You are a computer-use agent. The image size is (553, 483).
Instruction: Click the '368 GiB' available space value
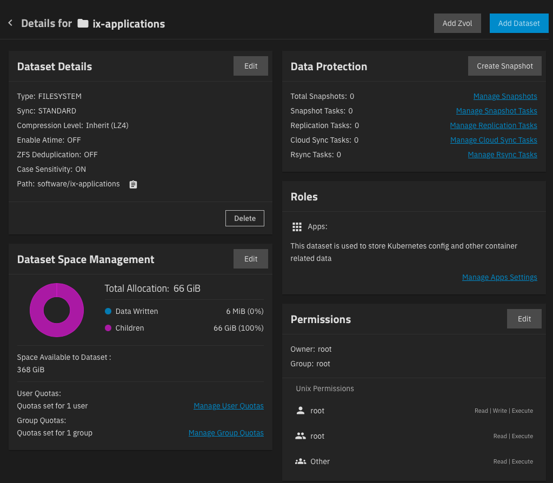point(31,370)
